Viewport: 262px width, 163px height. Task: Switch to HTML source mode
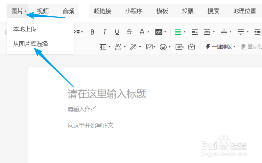click(x=180, y=47)
